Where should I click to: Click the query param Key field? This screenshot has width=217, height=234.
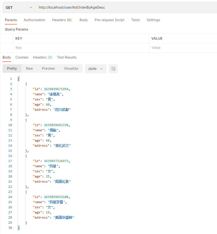point(81,48)
